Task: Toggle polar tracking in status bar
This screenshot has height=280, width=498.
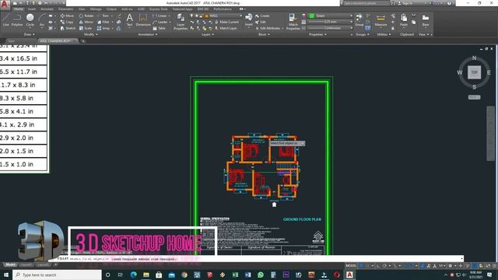Action: point(384,265)
